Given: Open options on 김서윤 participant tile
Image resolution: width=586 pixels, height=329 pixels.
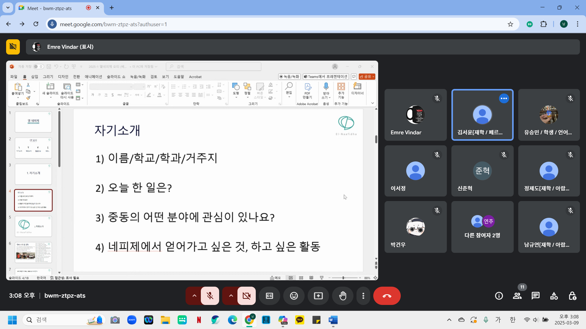Looking at the screenshot, I should 504,98.
